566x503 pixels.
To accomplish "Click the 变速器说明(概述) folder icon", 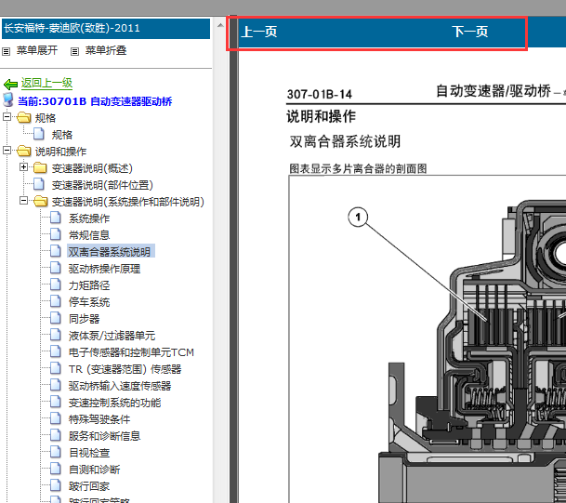I will [41, 167].
